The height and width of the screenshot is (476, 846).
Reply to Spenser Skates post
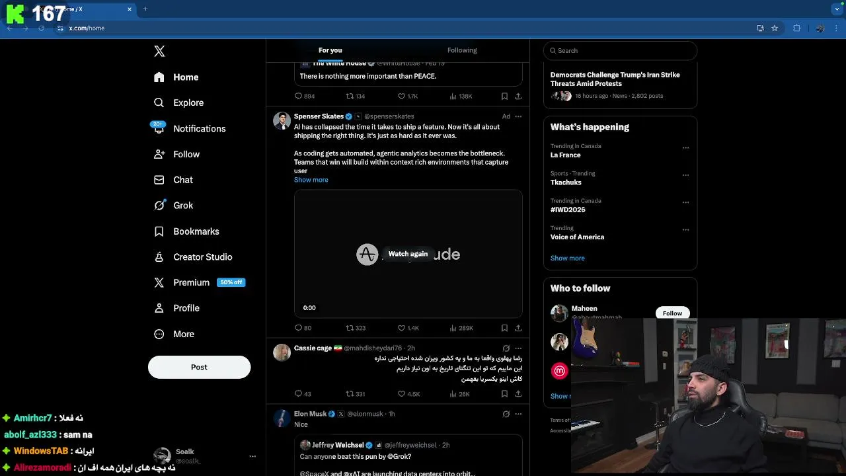[303, 328]
